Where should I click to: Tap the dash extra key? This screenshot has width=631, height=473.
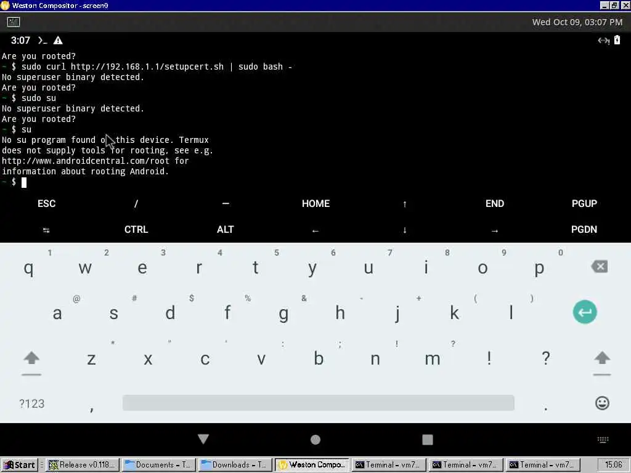click(226, 203)
